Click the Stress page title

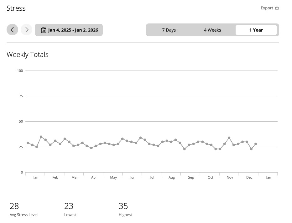[16, 8]
